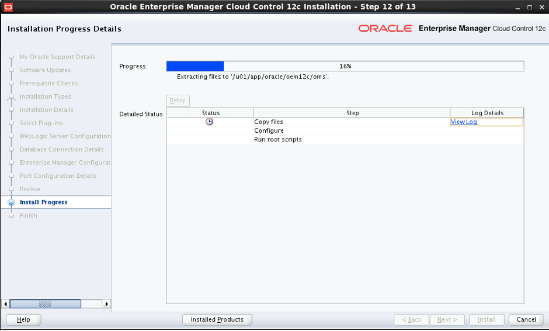Click the Status column header
This screenshot has height=331, width=549.
210,113
